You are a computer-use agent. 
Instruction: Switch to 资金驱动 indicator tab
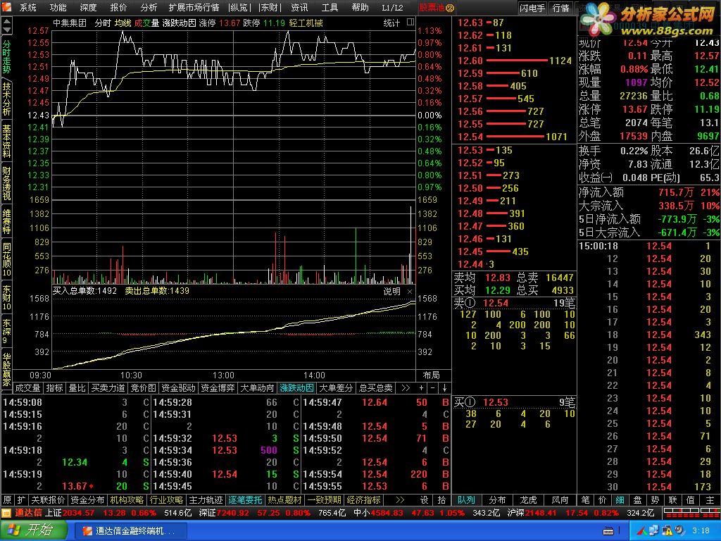[x=178, y=388]
